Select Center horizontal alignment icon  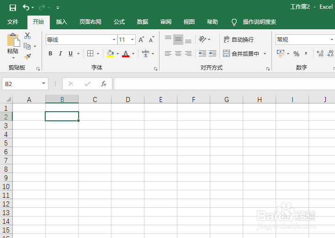click(178, 54)
